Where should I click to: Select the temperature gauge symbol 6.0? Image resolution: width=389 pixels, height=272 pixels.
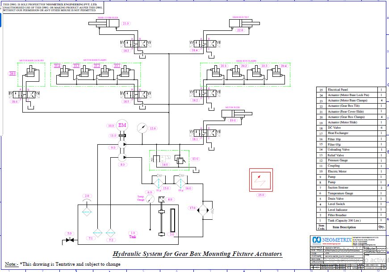[x=150, y=199]
